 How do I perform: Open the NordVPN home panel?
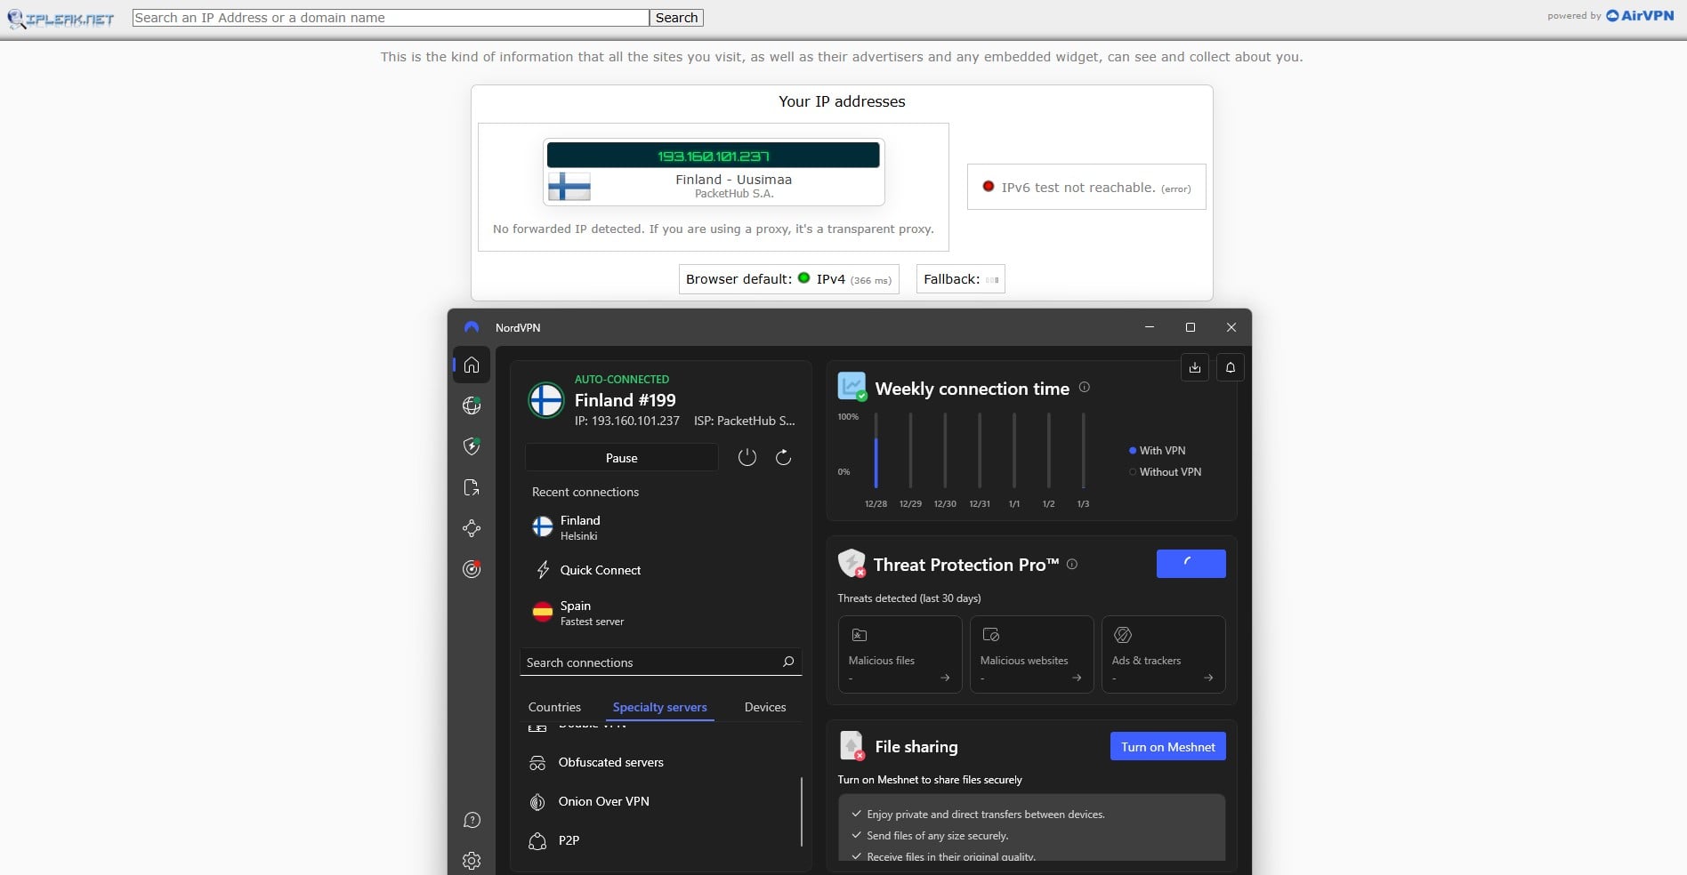coord(472,365)
